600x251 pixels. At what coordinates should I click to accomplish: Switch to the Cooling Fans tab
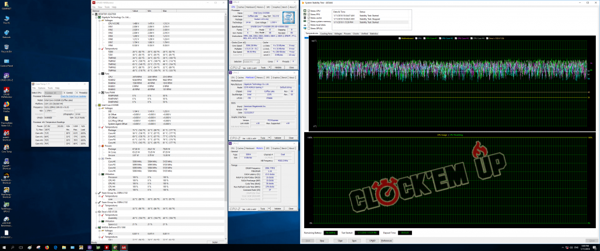point(327,34)
